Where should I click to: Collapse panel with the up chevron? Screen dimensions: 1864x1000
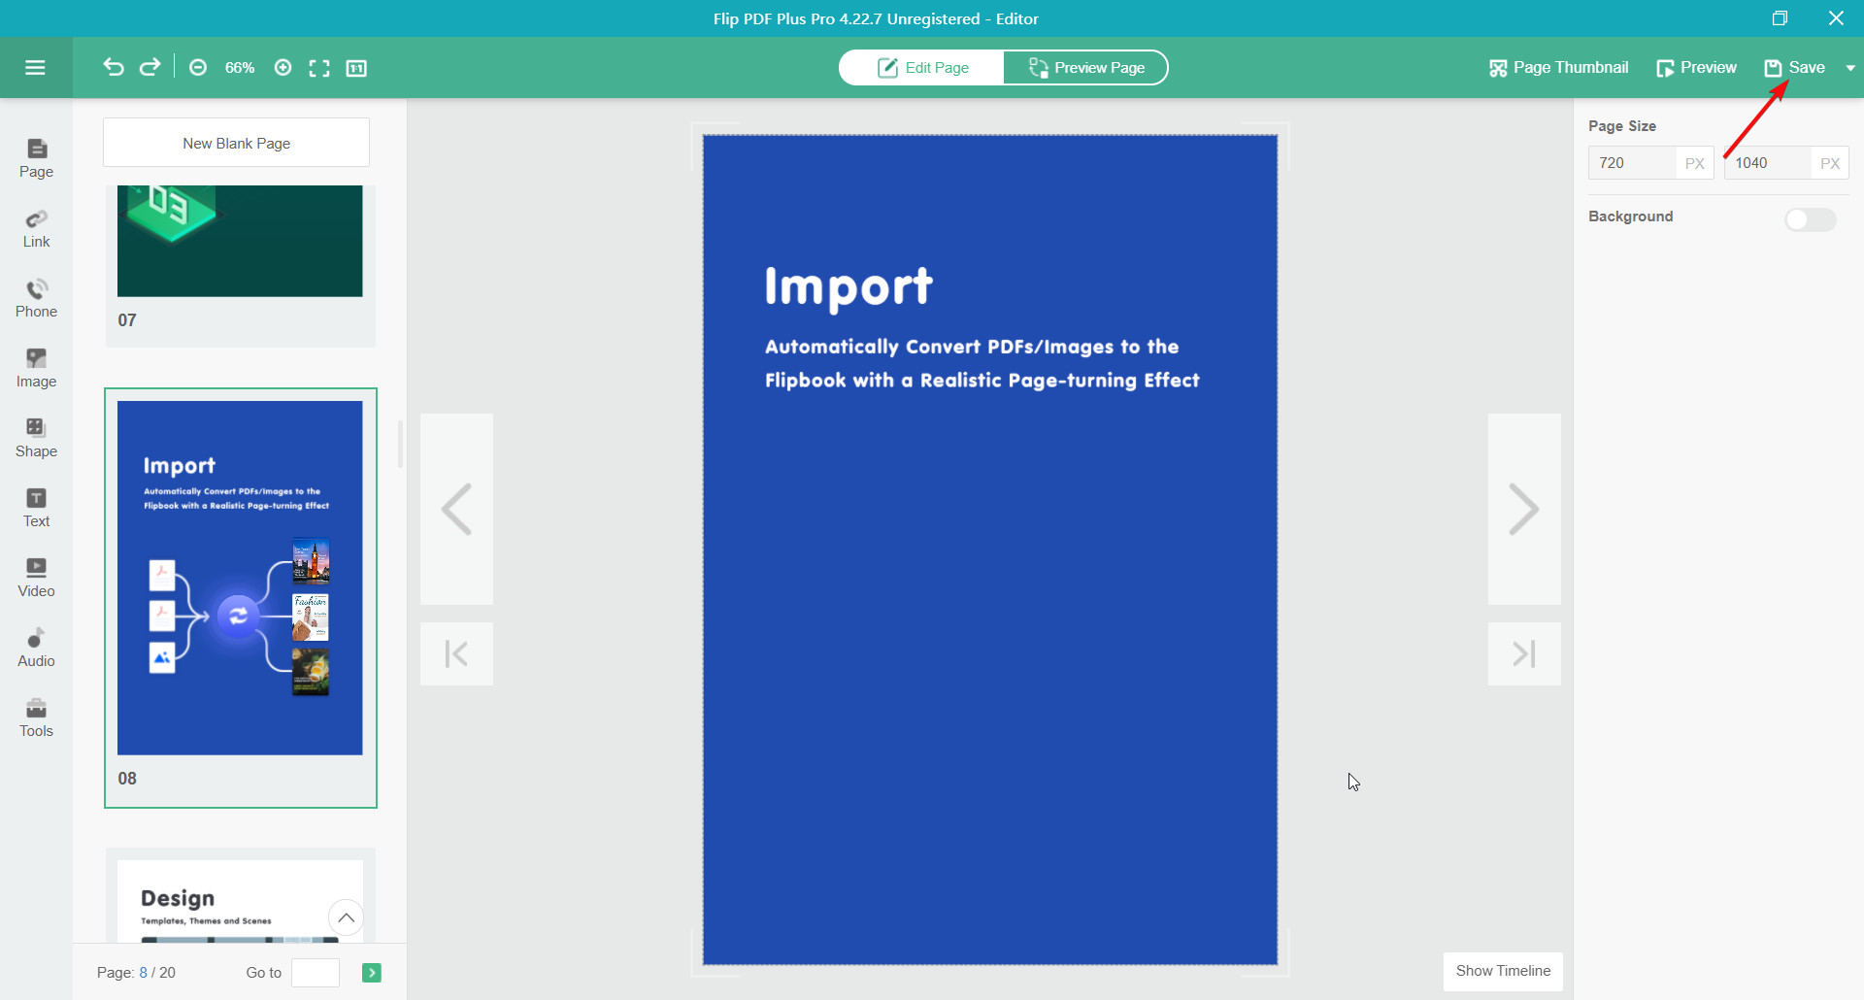[346, 917]
